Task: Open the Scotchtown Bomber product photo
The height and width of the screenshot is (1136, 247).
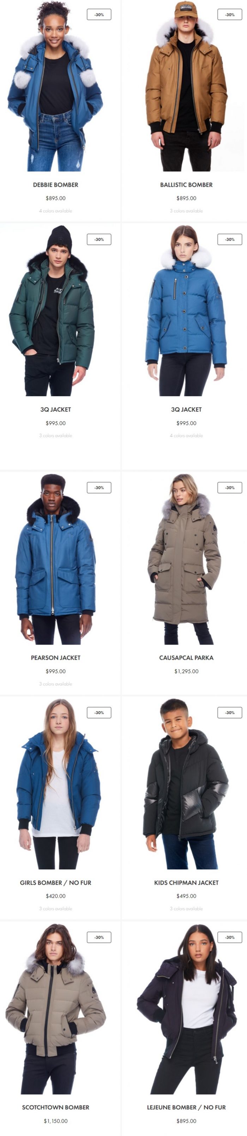Action: [55, 1009]
